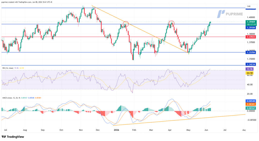Screen dimensions: 259x141
Task: Click the yellow 64.58 value in RSI legend
Action: [x=22, y=68]
